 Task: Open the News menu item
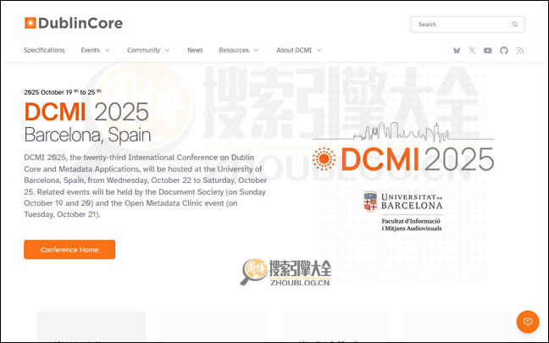pos(195,50)
